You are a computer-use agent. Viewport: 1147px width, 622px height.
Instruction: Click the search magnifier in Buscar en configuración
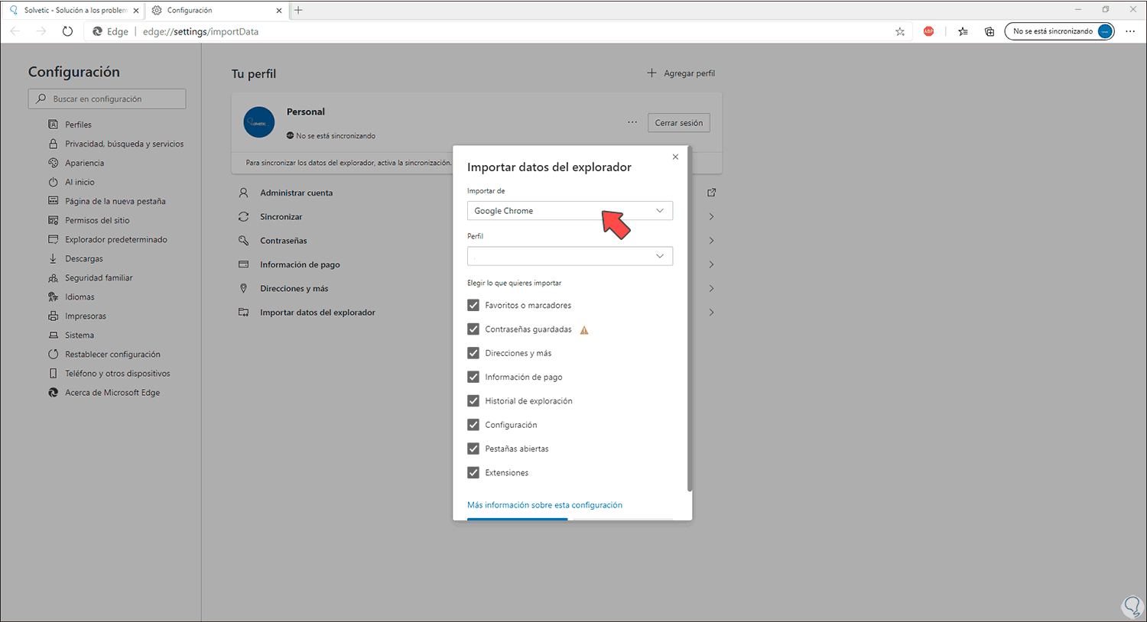(41, 99)
